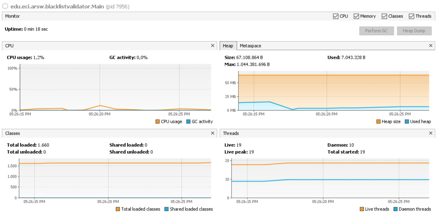Click the Total loaded 1.660 value
Image resolution: width=437 pixels, height=215 pixels.
coord(44,145)
